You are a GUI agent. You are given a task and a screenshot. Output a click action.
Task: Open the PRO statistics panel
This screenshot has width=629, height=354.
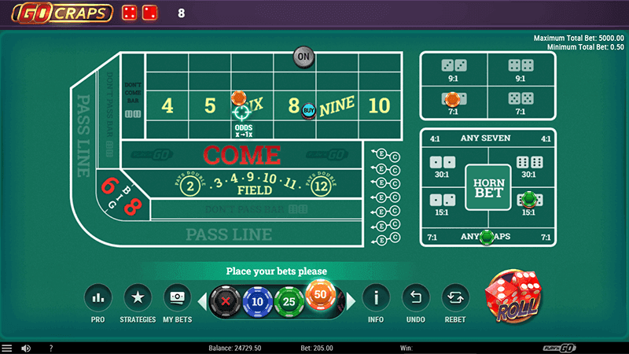pyautogui.click(x=97, y=298)
